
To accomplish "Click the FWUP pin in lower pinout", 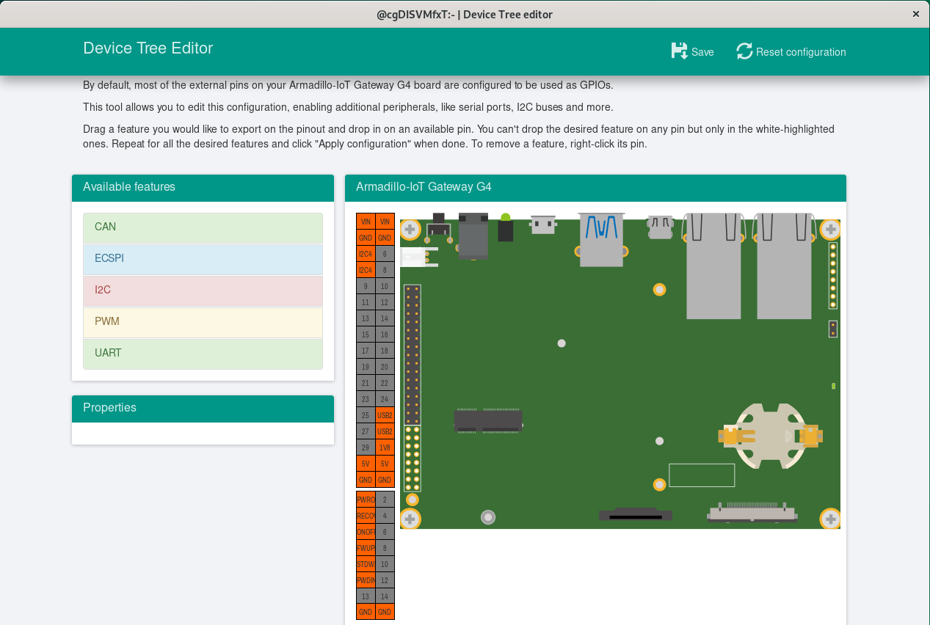I will 366,548.
